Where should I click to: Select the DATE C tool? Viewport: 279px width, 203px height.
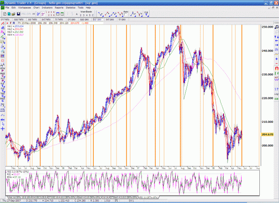3,100
